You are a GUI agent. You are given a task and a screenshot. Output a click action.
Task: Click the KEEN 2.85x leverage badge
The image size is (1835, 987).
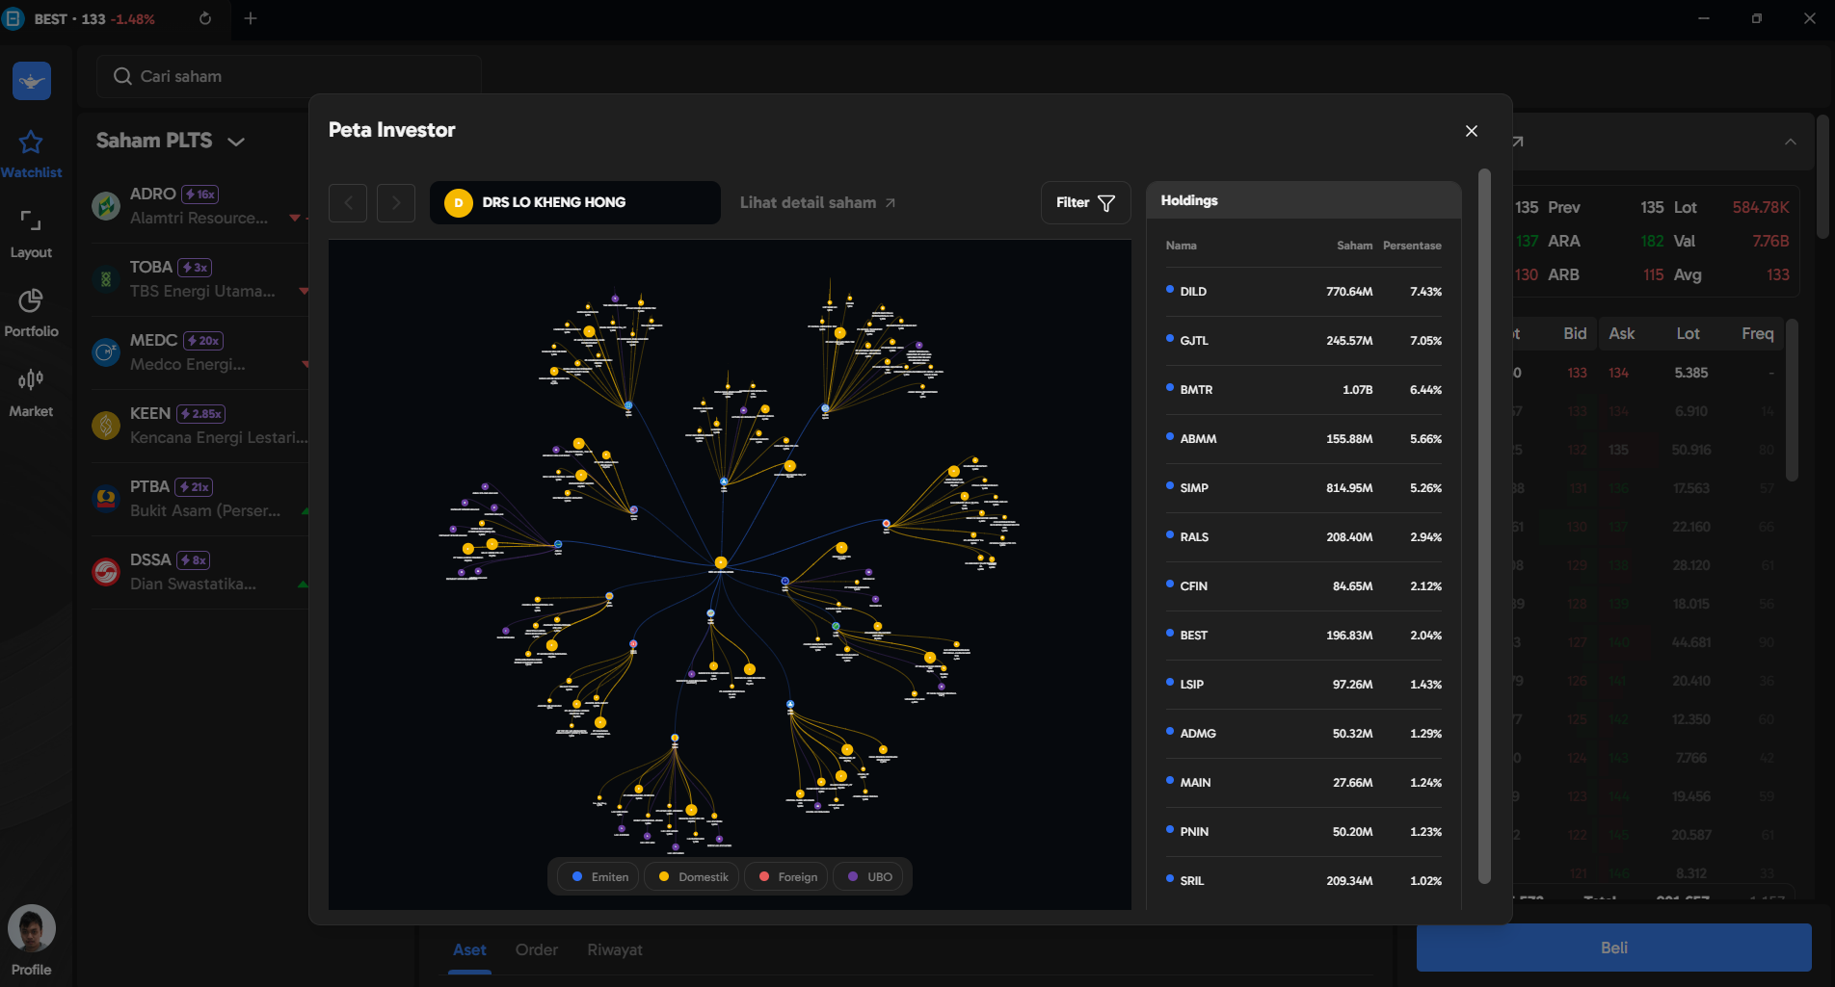coord(201,414)
